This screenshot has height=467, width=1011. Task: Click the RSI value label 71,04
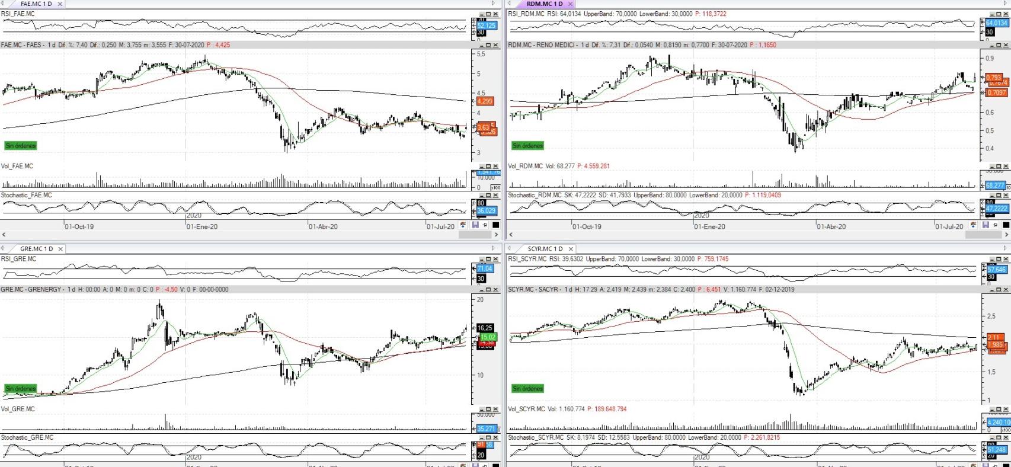click(485, 268)
